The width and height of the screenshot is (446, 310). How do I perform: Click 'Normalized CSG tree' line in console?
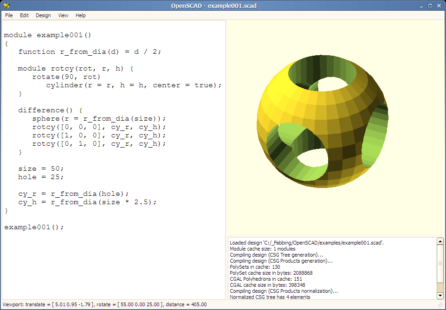270,297
